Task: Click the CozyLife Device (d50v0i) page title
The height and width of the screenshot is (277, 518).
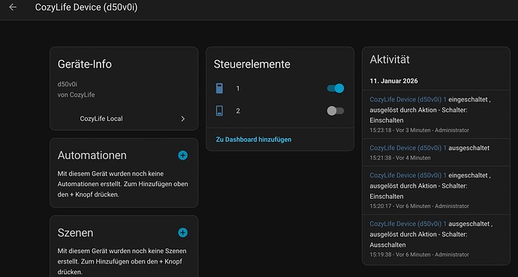Action: pos(86,8)
